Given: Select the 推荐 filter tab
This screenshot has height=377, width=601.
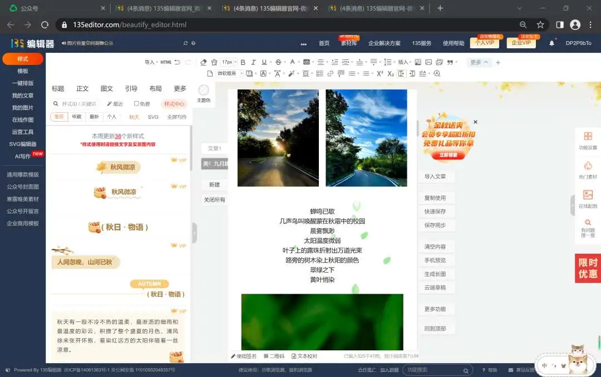Looking at the screenshot, I should coord(59,117).
